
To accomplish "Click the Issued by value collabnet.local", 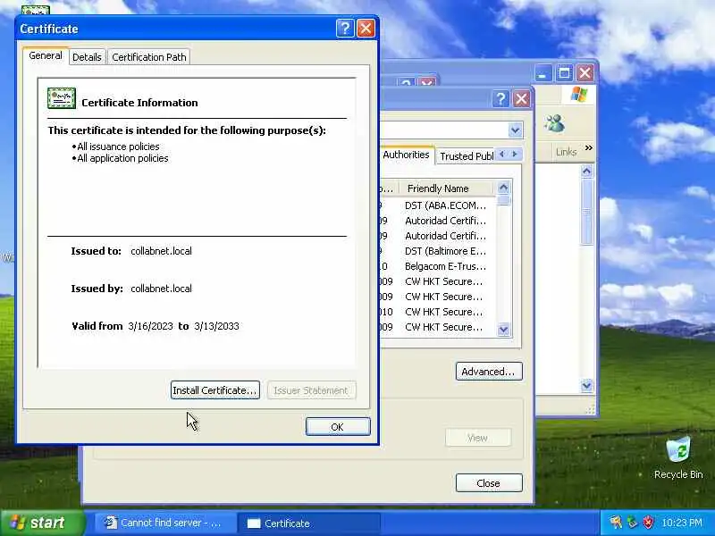I will 161,289.
